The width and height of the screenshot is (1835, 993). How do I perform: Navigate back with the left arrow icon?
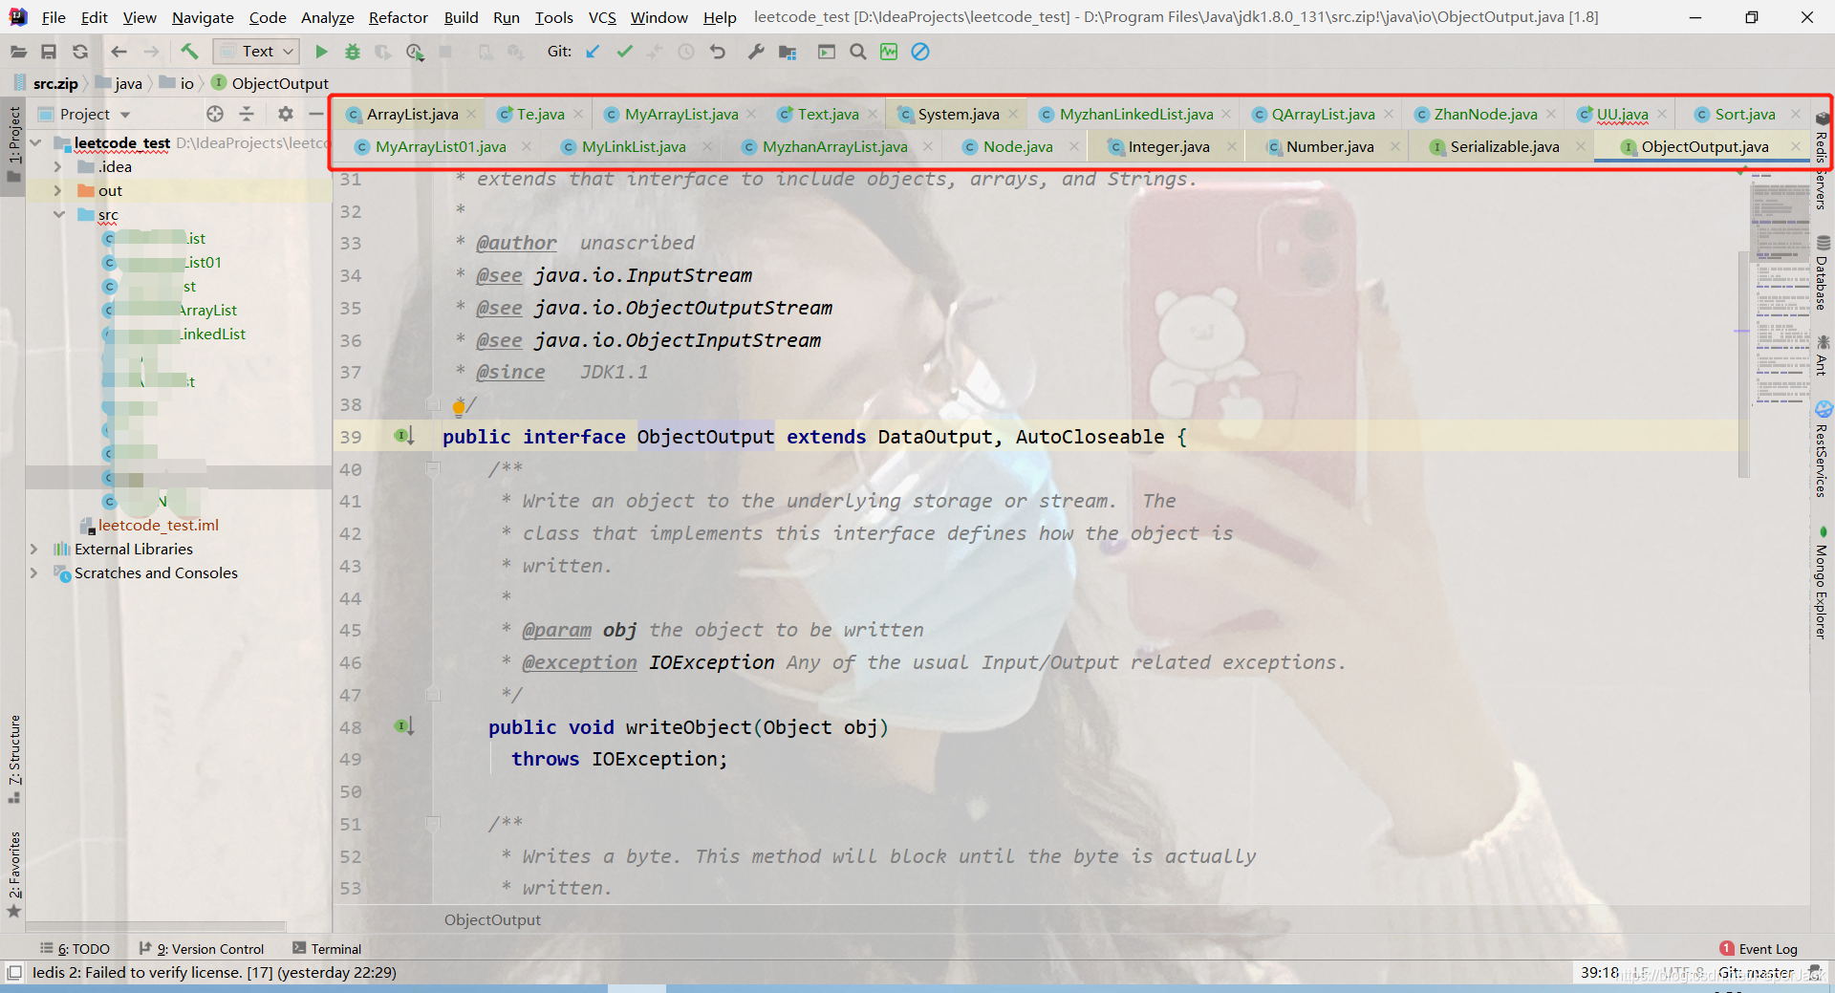pos(119,52)
